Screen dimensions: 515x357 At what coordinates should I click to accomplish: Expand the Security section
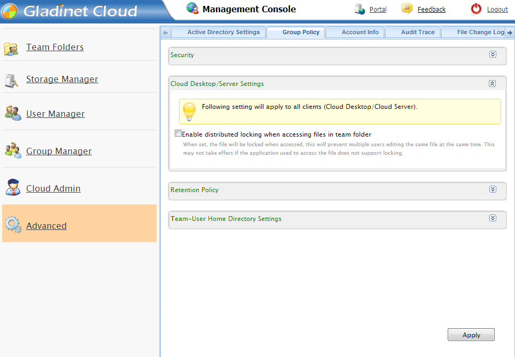tap(493, 54)
